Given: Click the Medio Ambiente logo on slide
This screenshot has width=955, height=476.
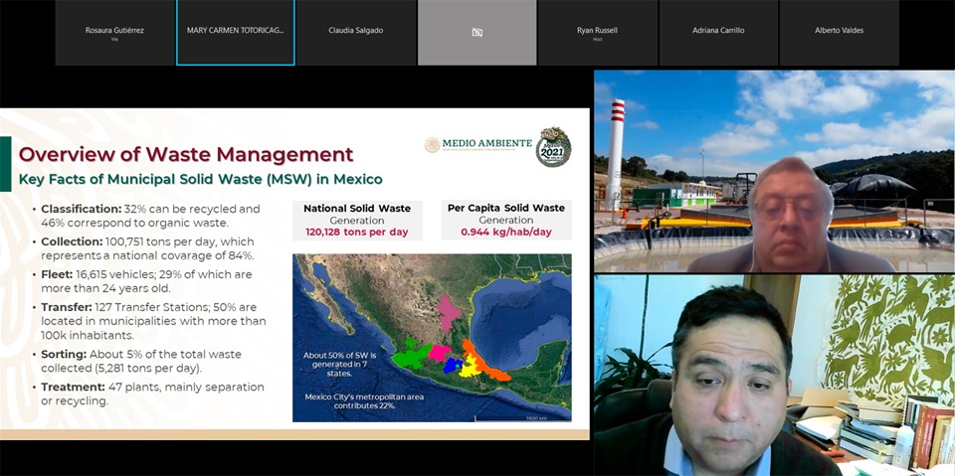Looking at the screenshot, I should [x=478, y=144].
